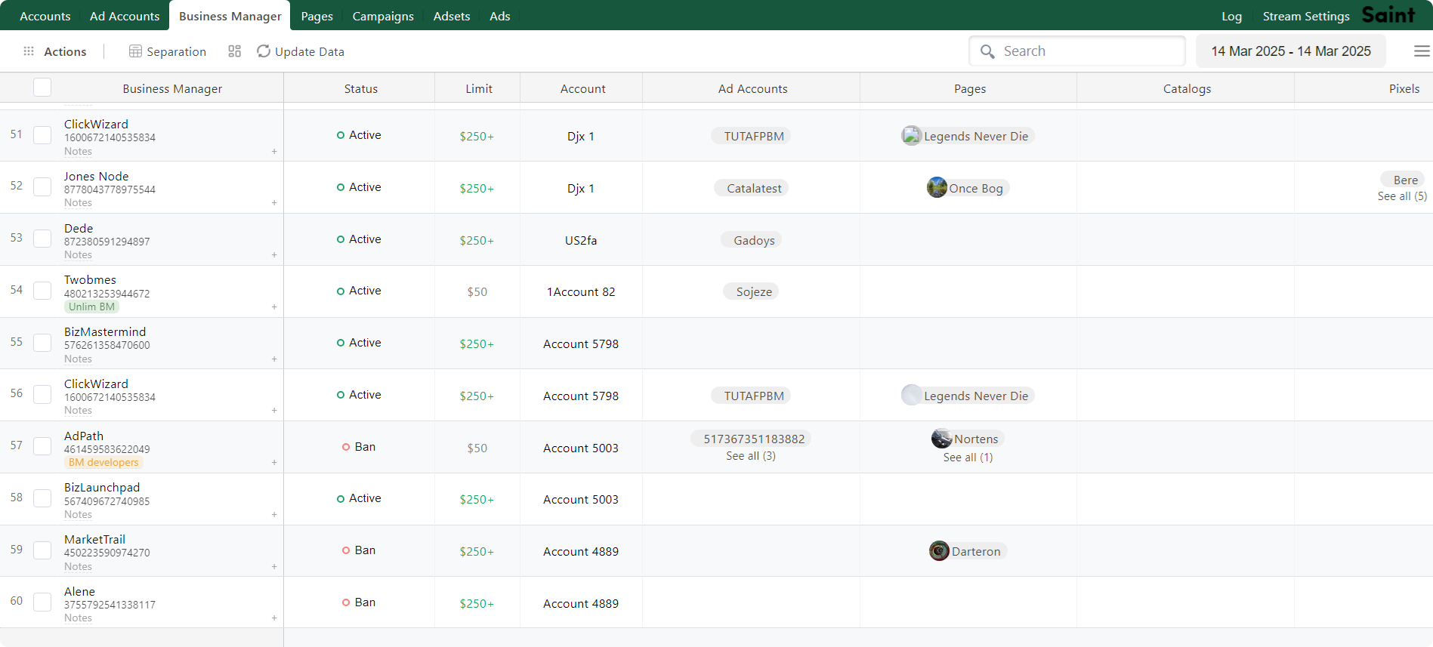
Task: Toggle the select-all header checkbox
Action: click(x=42, y=88)
